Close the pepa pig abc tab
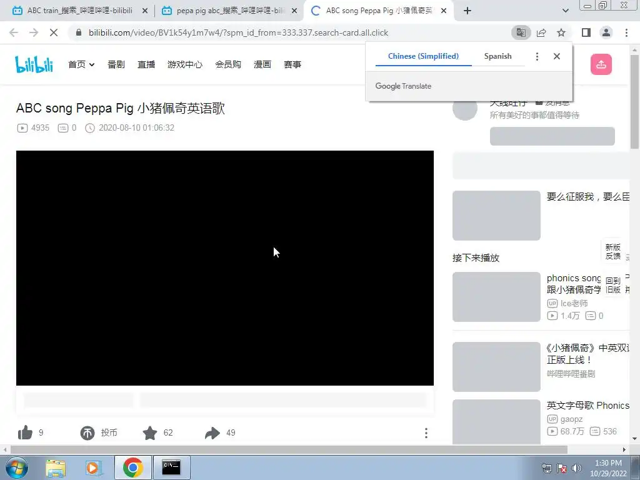The height and width of the screenshot is (480, 640). [294, 11]
